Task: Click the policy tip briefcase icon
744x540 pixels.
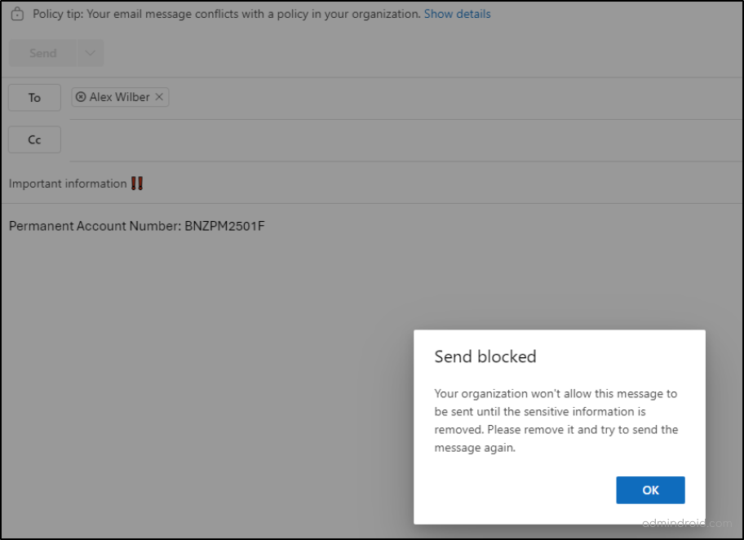Action: click(x=17, y=15)
